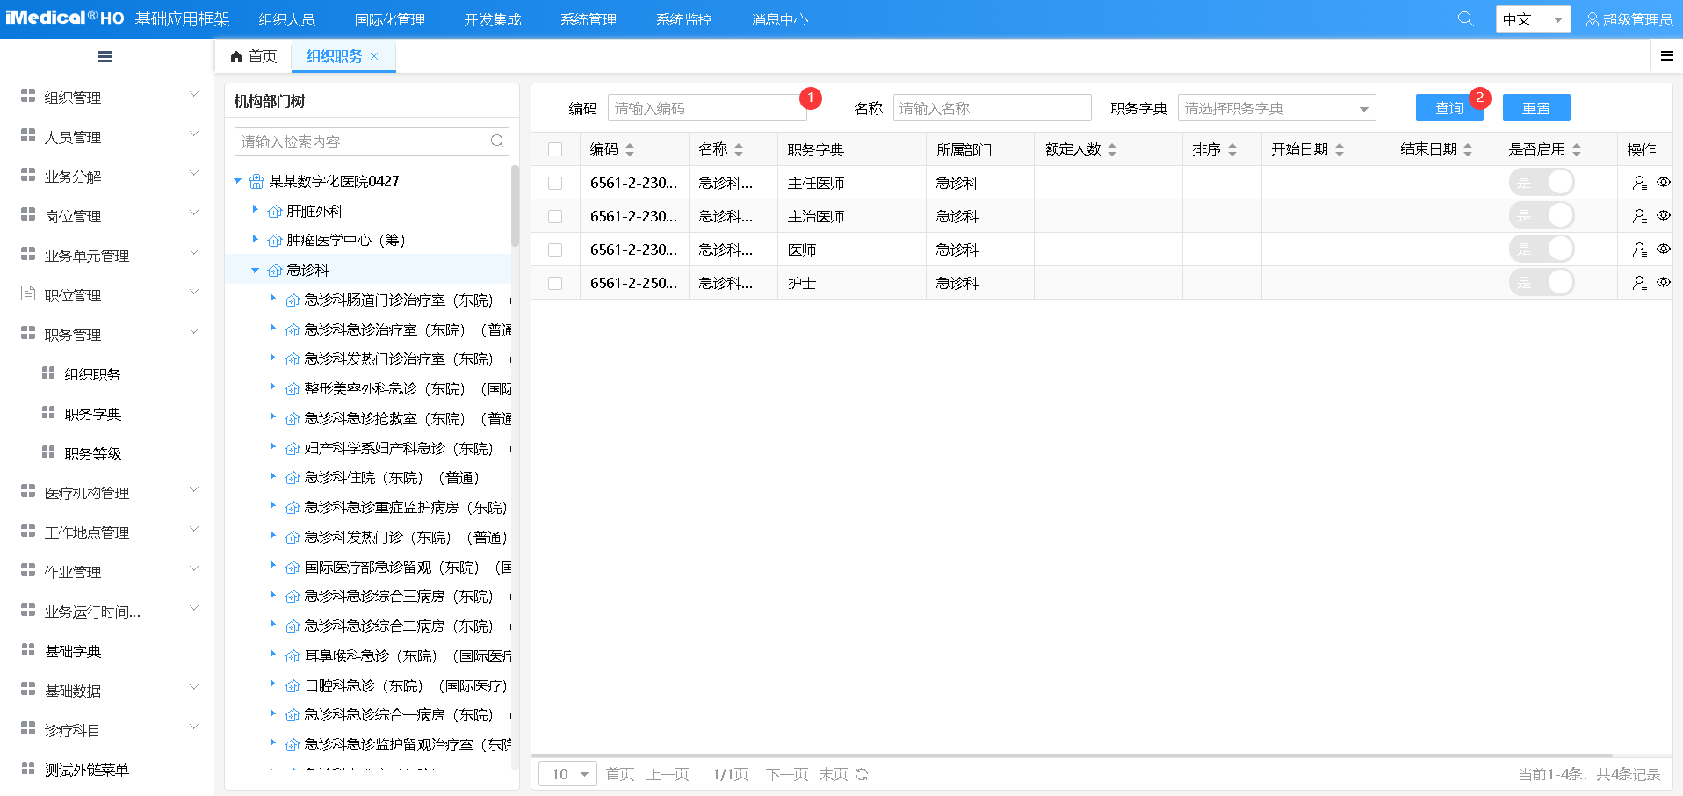
Task: Click the 名称 input field
Action: tap(992, 108)
